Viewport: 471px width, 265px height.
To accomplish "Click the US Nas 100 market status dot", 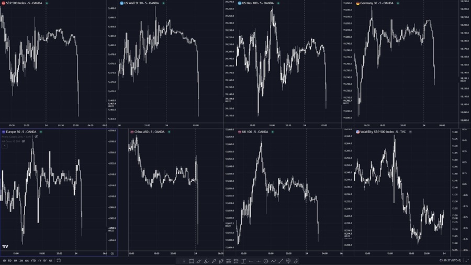I will 278,3.
